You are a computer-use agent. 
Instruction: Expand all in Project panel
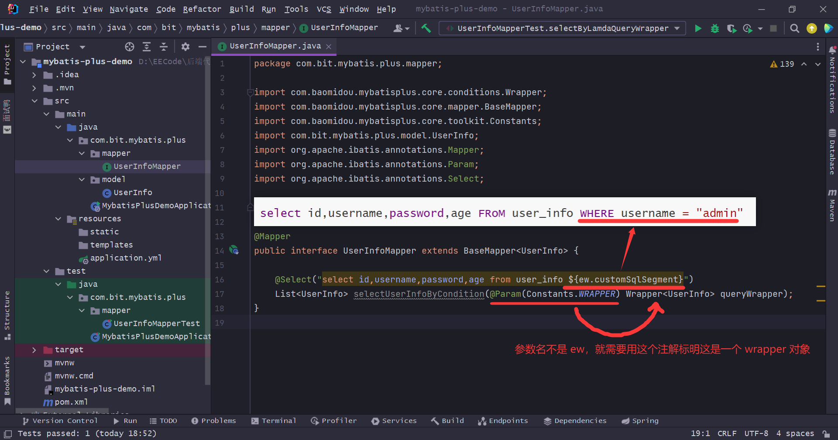click(x=147, y=47)
